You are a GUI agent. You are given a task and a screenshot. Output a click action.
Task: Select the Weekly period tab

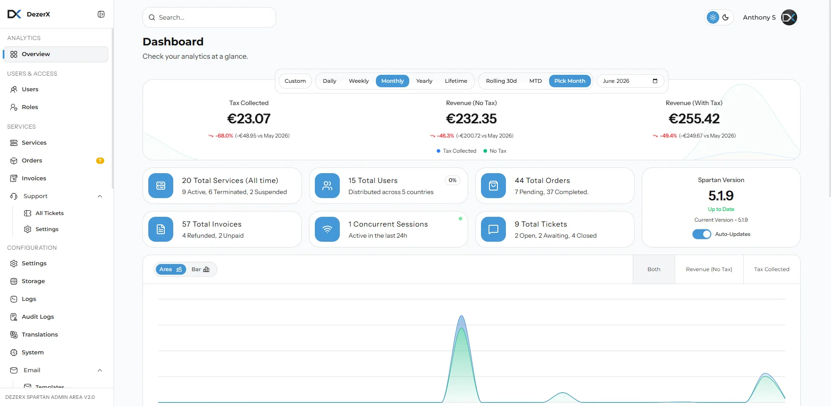359,81
